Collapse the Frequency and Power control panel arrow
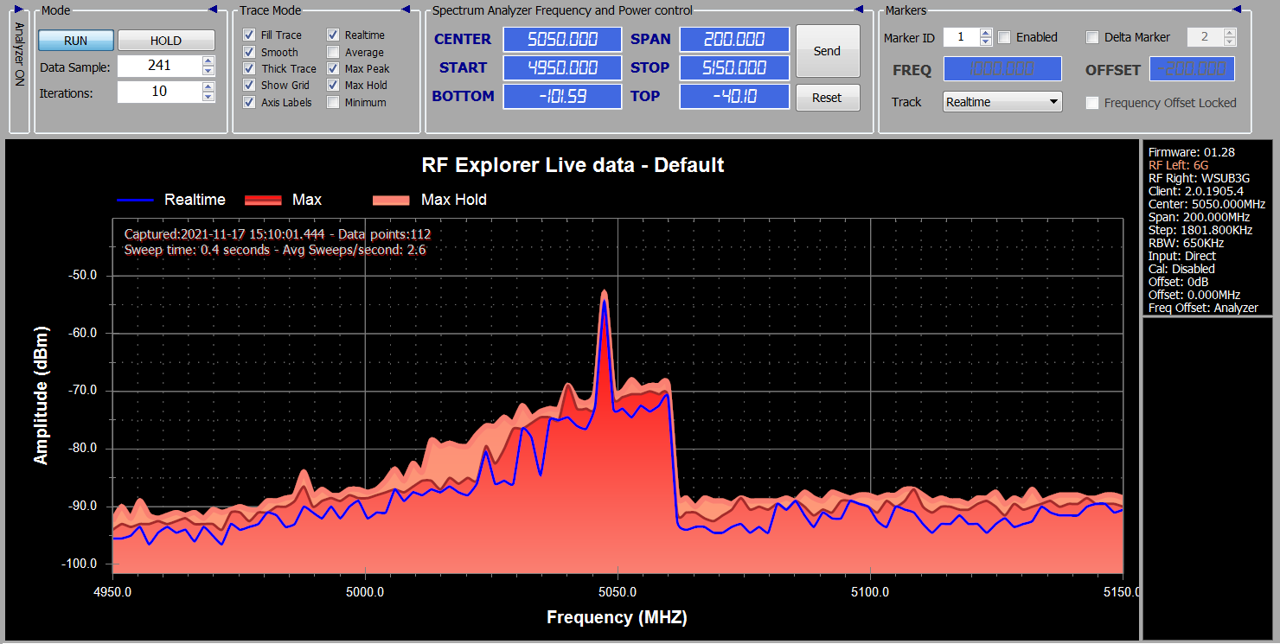 pyautogui.click(x=859, y=10)
